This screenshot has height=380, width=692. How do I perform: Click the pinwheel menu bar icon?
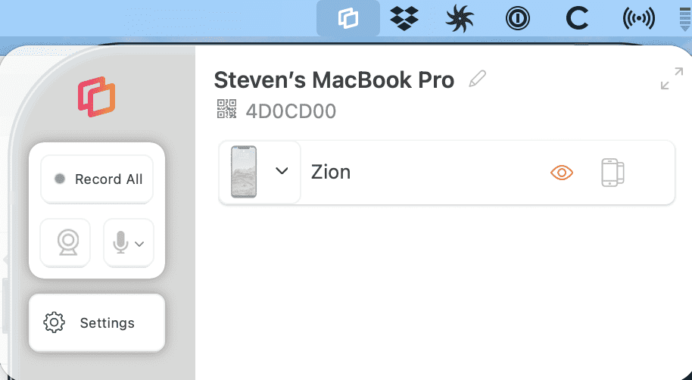460,19
